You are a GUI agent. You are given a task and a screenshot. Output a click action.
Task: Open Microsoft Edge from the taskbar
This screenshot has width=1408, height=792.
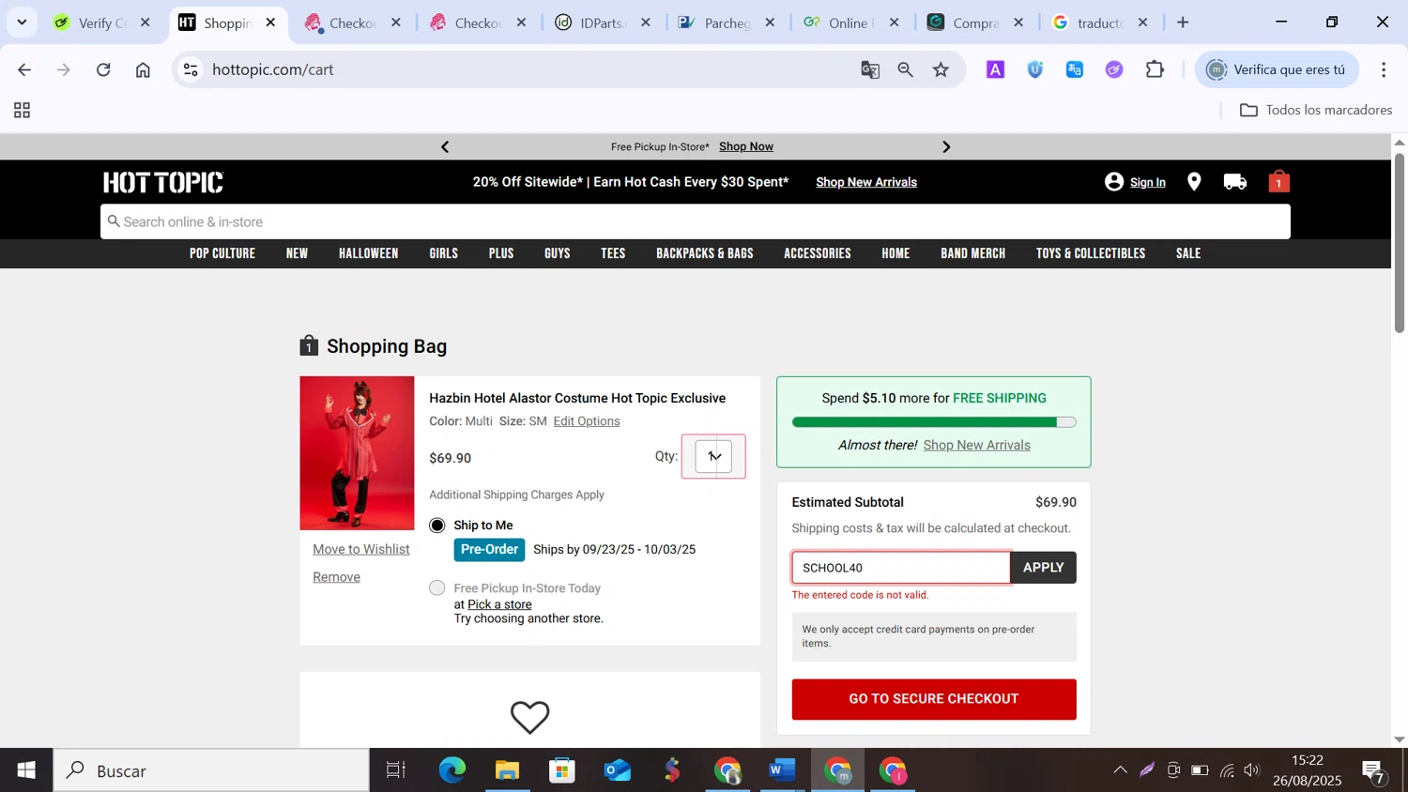point(451,770)
